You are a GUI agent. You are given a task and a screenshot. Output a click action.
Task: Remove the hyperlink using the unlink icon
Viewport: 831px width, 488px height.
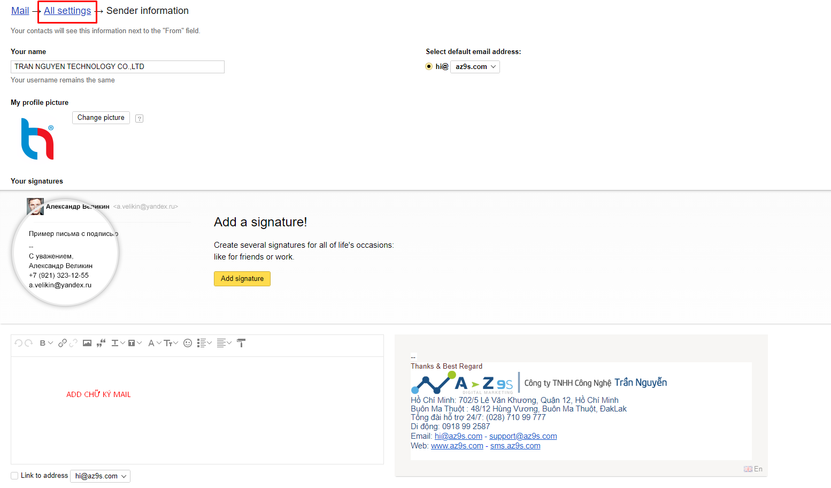click(73, 343)
